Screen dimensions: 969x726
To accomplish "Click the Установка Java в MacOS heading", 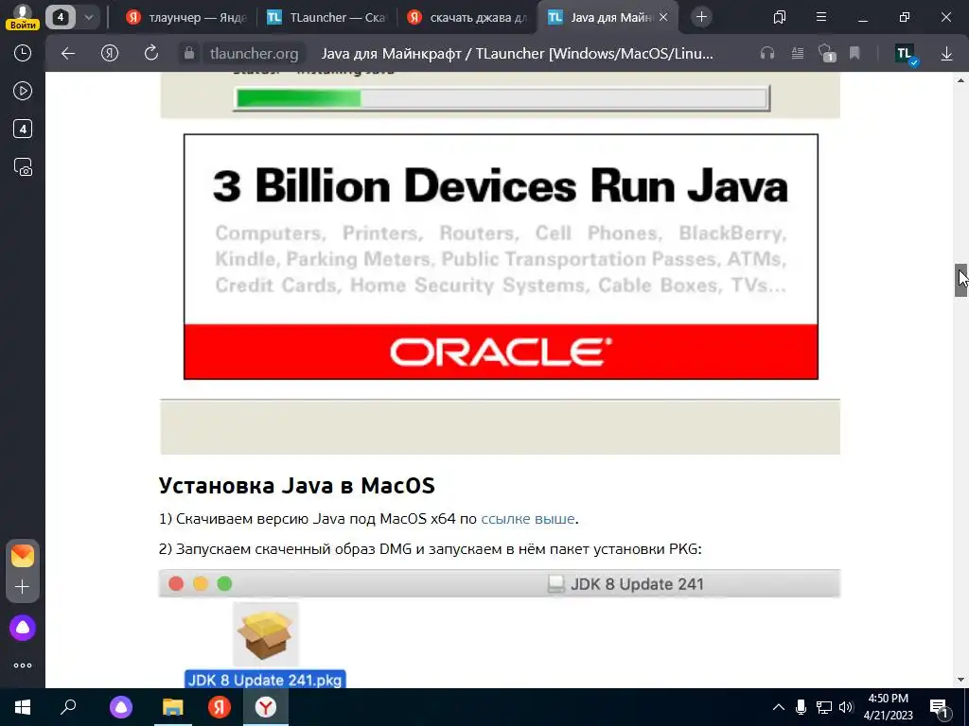I will pos(296,485).
